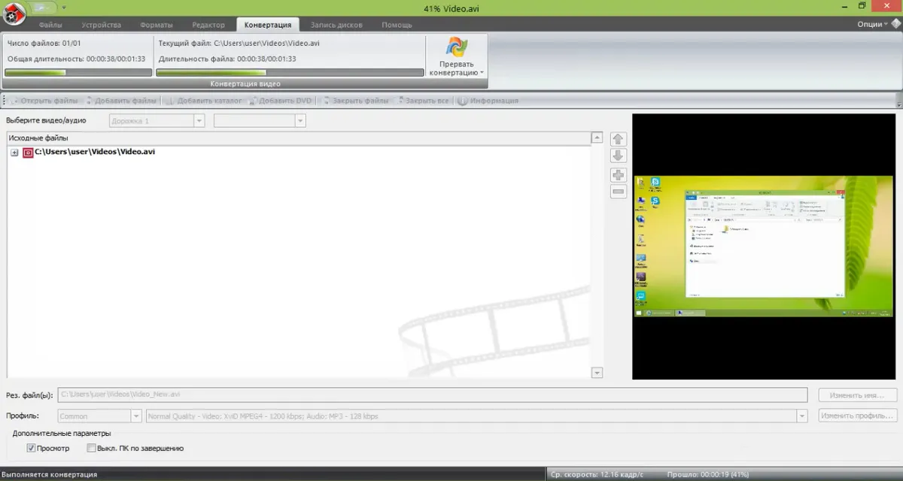Switch to the Редактор tab
Screen dimensions: 903x481
click(x=208, y=25)
